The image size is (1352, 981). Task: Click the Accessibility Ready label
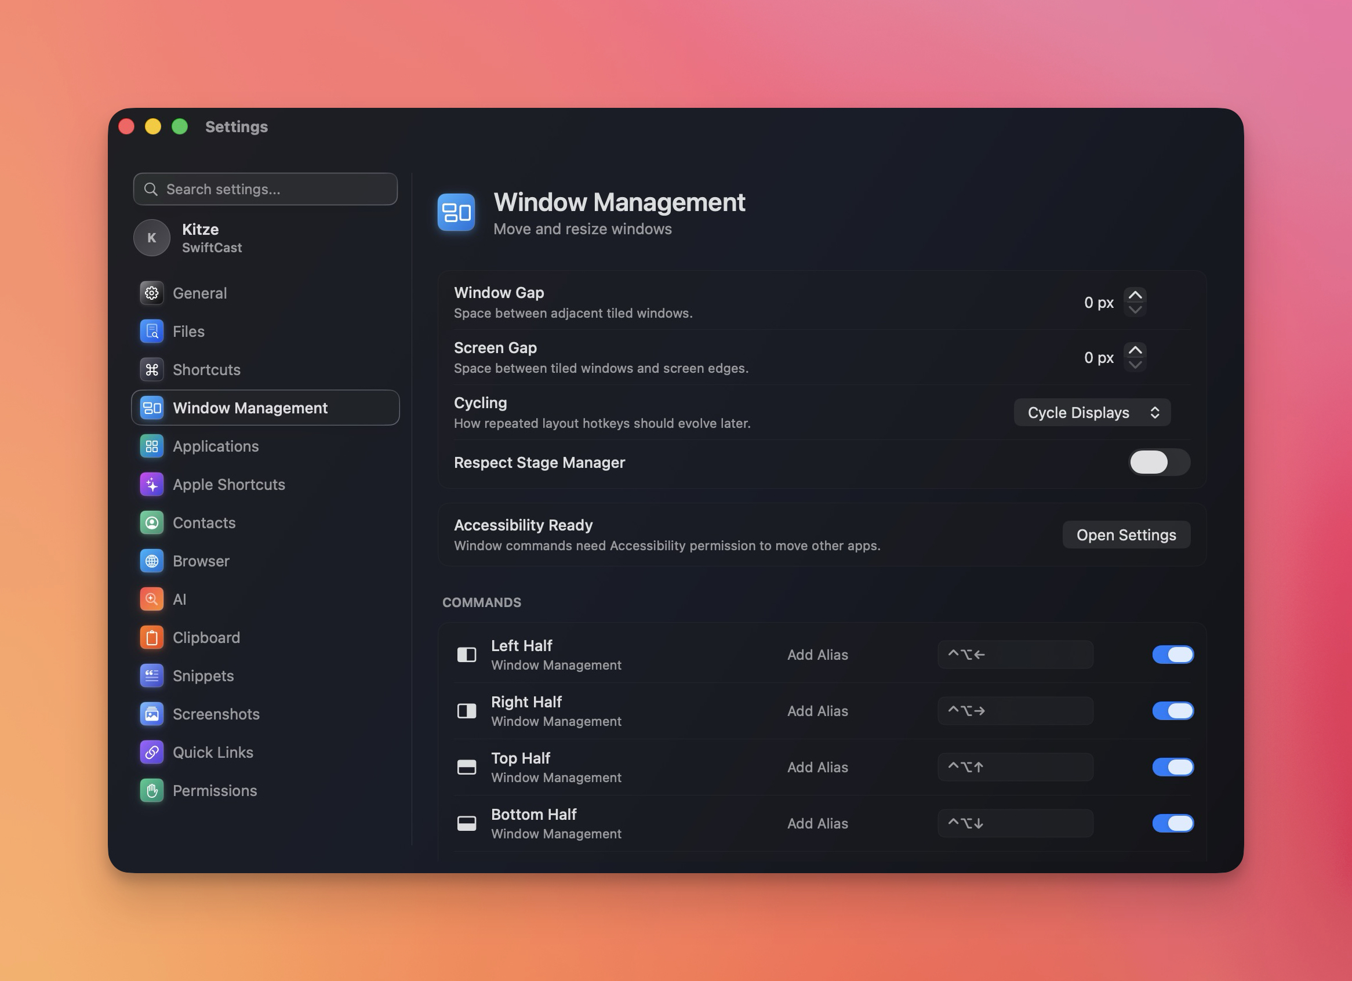[x=523, y=525]
